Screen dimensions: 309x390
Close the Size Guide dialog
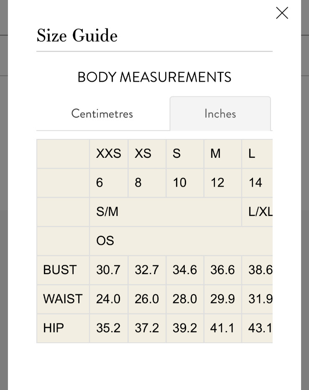[282, 13]
